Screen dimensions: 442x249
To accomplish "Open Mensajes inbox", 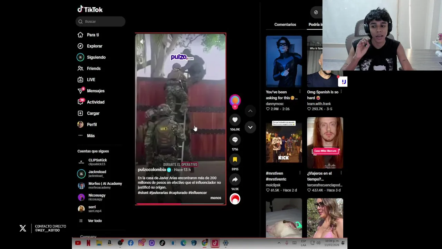I will pyautogui.click(x=91, y=91).
